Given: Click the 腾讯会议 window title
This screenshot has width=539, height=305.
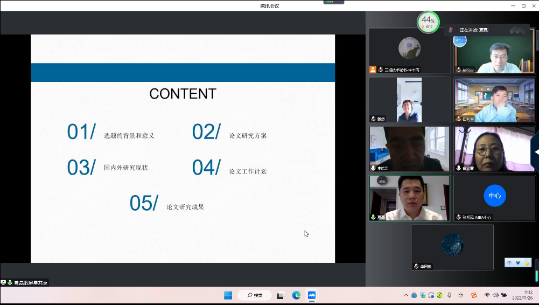Looking at the screenshot, I should (269, 5).
